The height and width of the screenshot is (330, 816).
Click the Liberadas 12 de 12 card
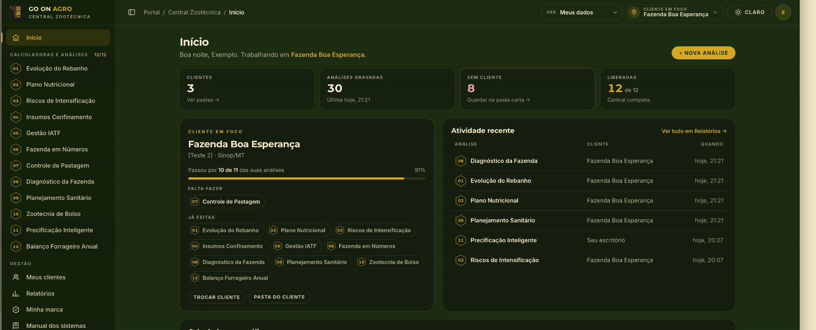click(x=668, y=89)
